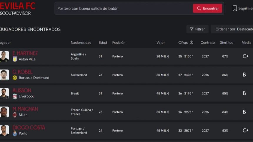253x142 pixels.
Task: Select M. Maignan's player photo
Action: coord(4,112)
